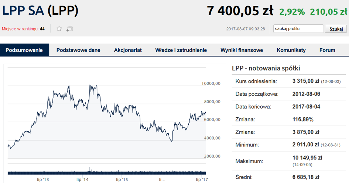Click Średni value 6 685,18 zł
The height and width of the screenshot is (183, 349).
306,177
